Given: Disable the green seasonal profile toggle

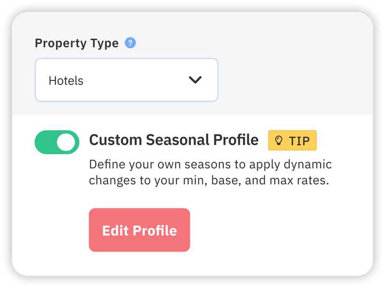Looking at the screenshot, I should [x=57, y=142].
